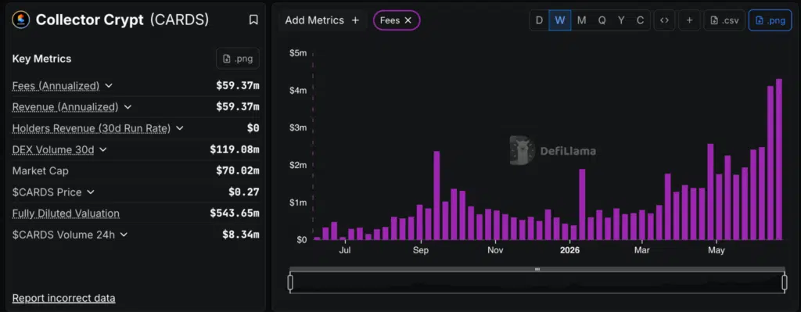Download chart as .png
The width and height of the screenshot is (801, 312).
[x=770, y=20]
